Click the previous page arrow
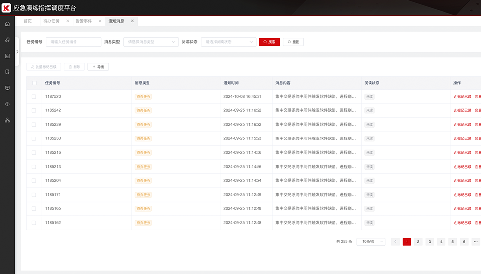 pos(395,242)
